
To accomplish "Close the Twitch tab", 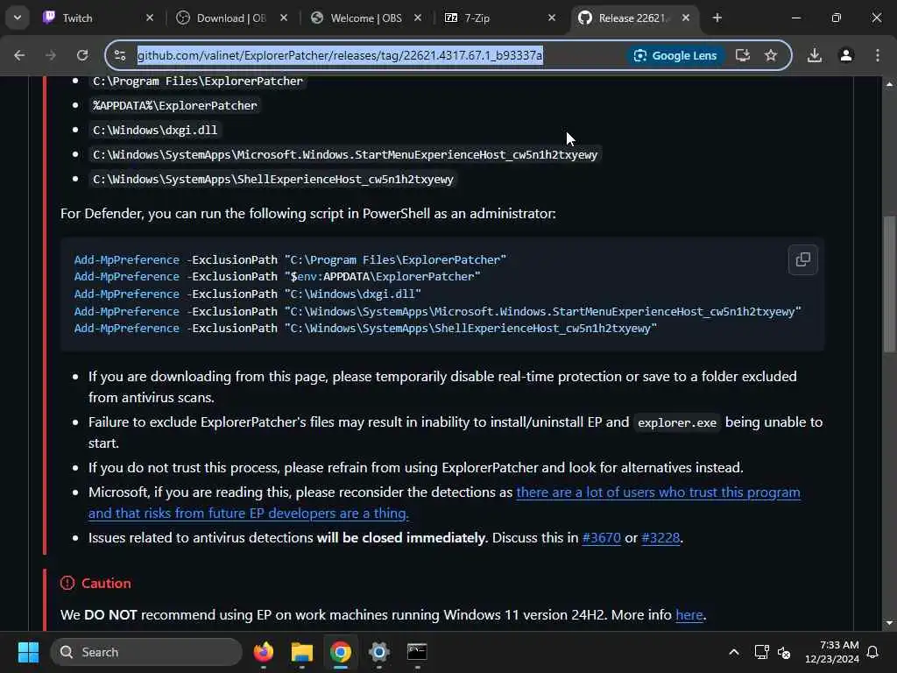I will click(150, 18).
